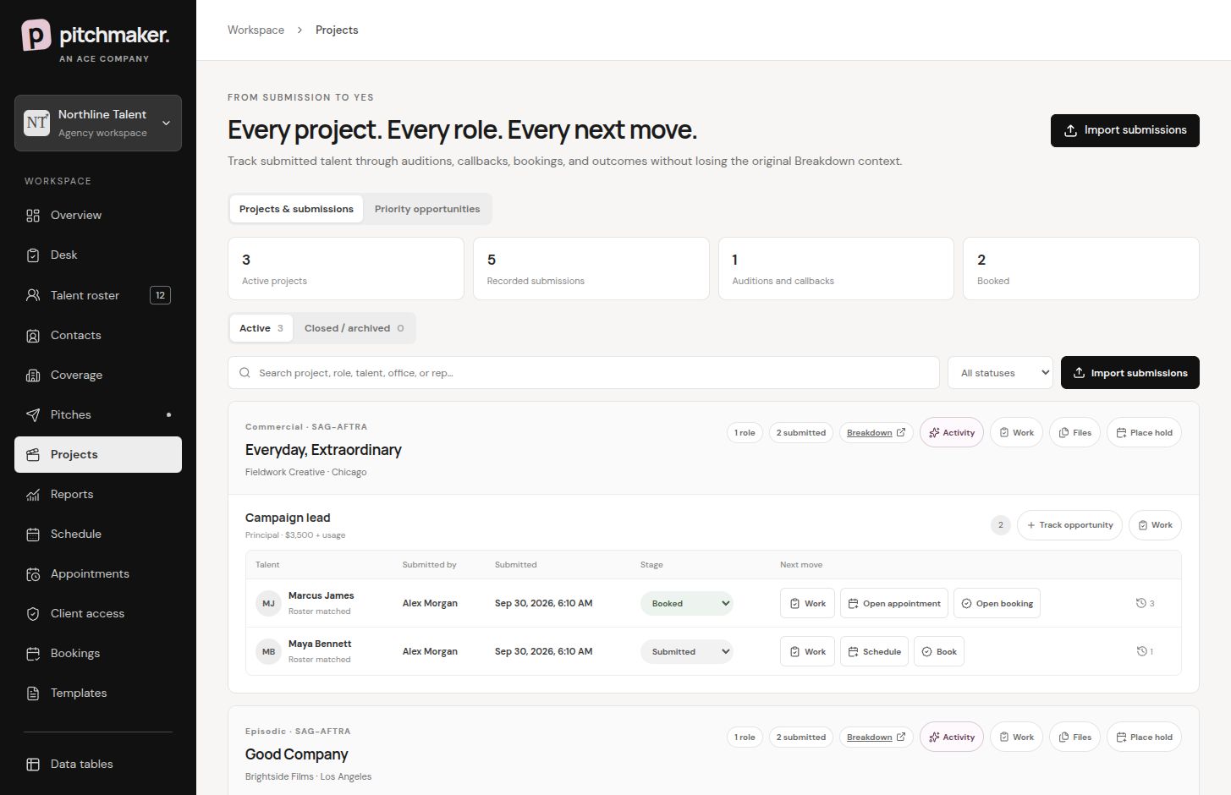Open Breakdown link for Everyday, Extraordinary
Viewport: 1231px width, 795px height.
(876, 432)
